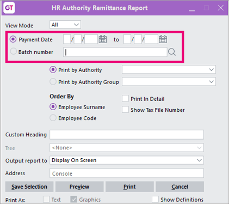Click the start date year field
Image resolution: width=229 pixels, height=204 pixels.
[x=91, y=39]
